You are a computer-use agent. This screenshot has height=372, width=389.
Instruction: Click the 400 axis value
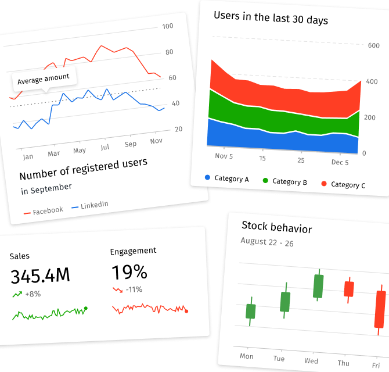pyautogui.click(x=372, y=81)
